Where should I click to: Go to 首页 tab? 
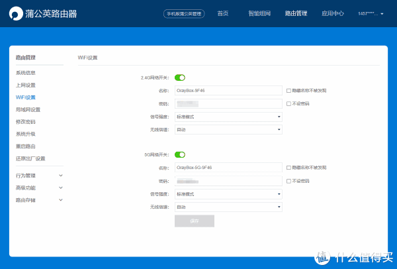pos(223,13)
